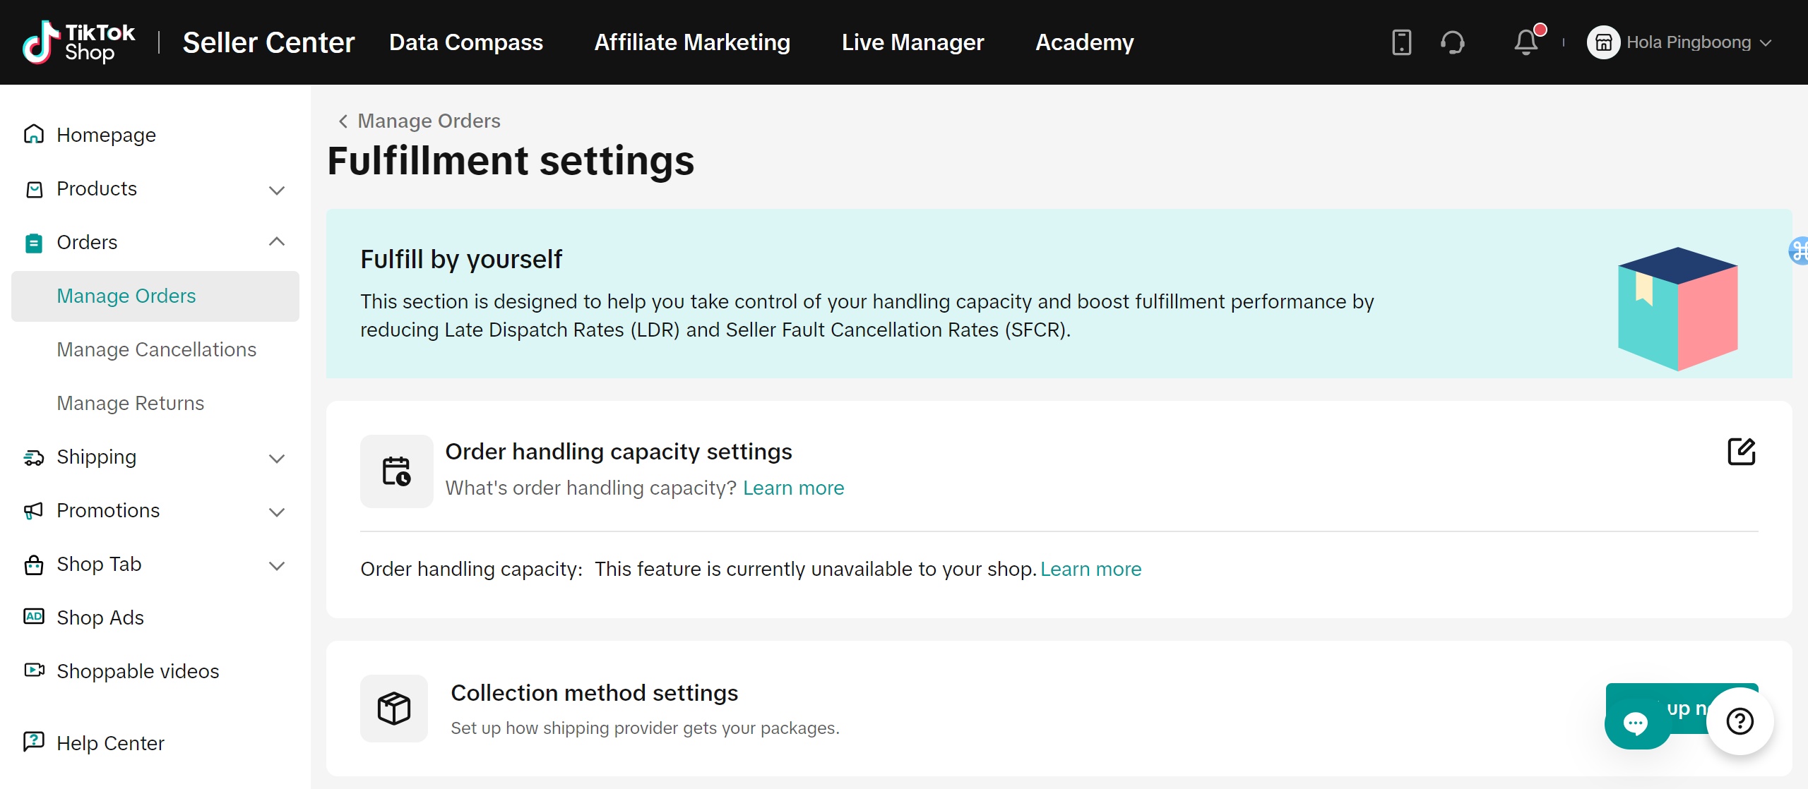
Task: Click the order handling calendar icon
Action: (396, 471)
